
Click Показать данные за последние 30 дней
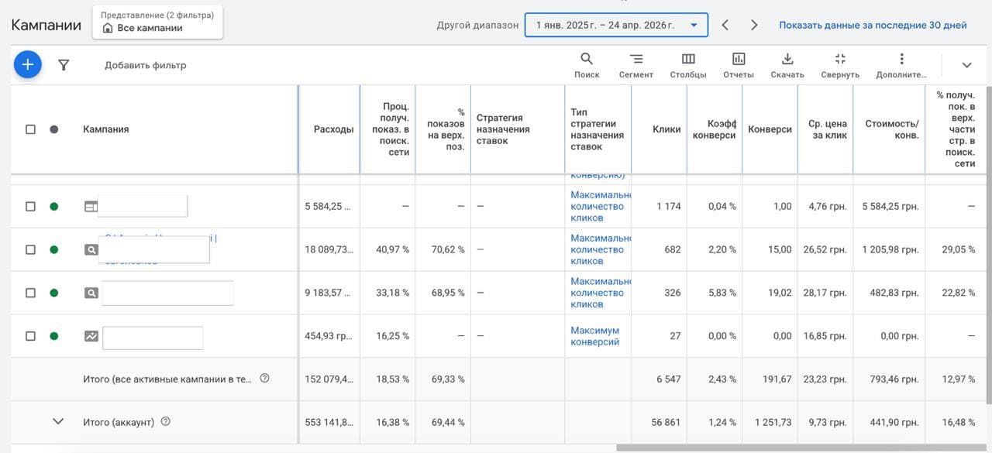(x=873, y=25)
